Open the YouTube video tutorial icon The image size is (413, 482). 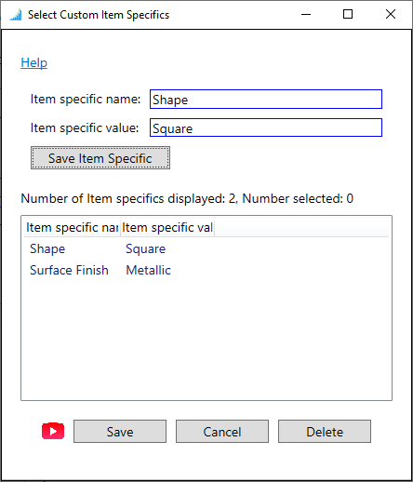pyautogui.click(x=53, y=431)
